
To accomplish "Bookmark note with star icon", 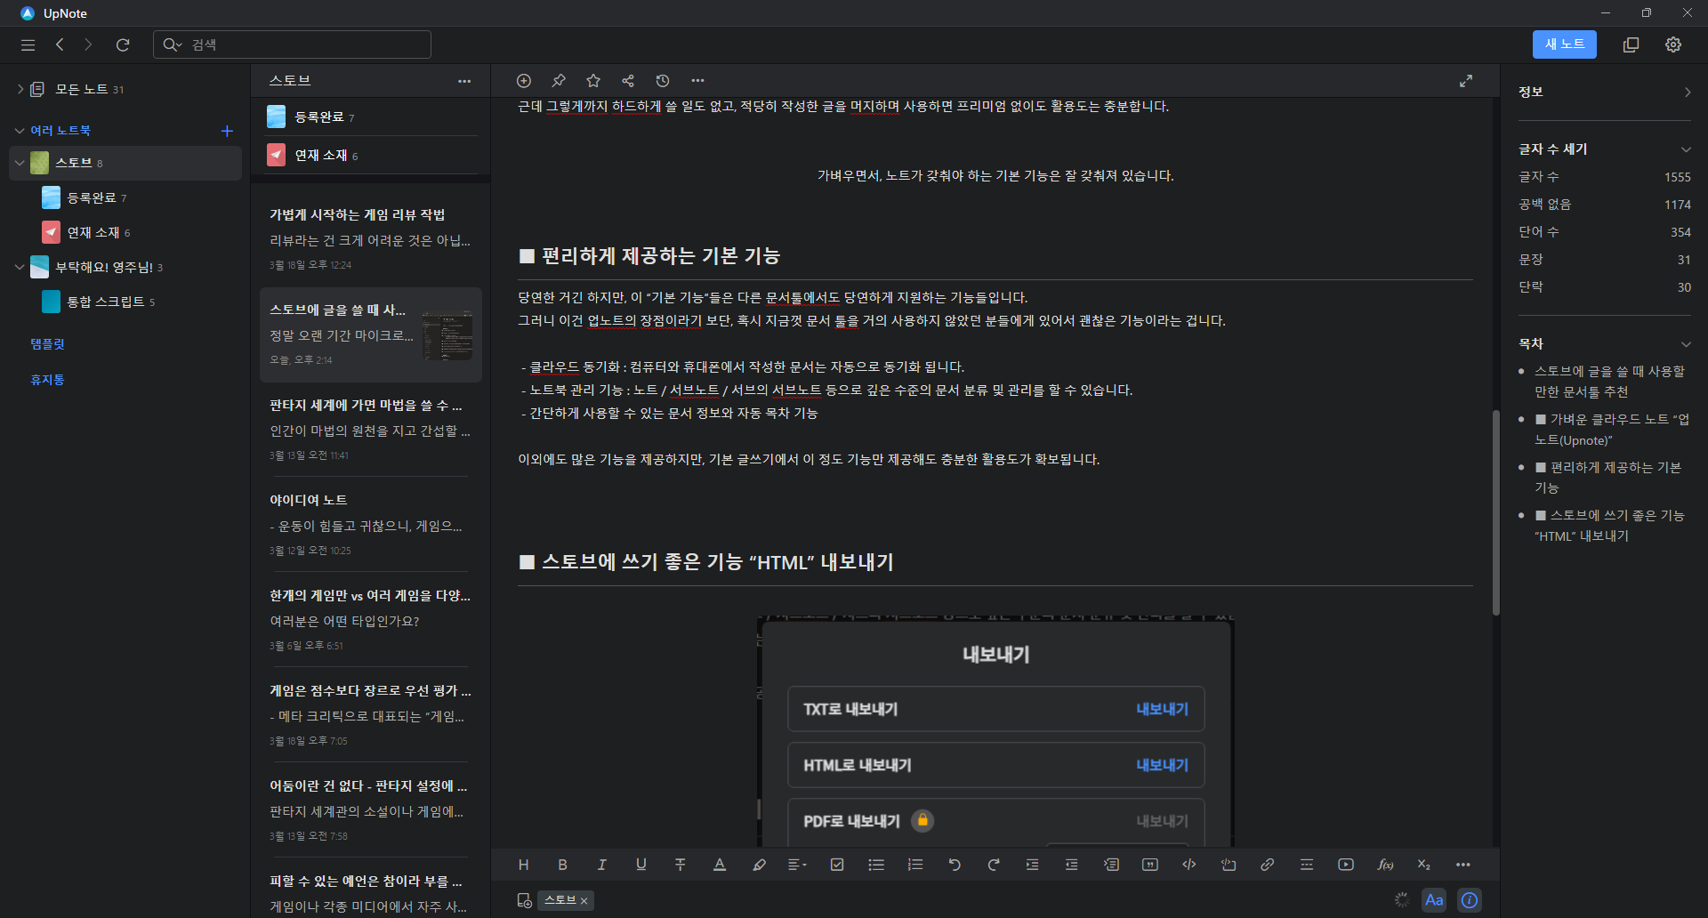I will 593,81.
